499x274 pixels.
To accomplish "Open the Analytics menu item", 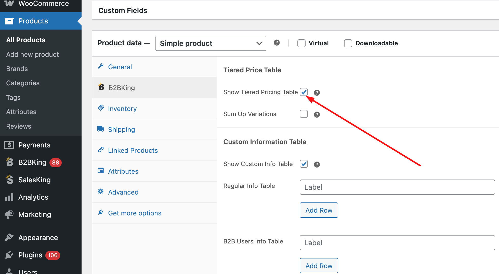I will point(41,197).
